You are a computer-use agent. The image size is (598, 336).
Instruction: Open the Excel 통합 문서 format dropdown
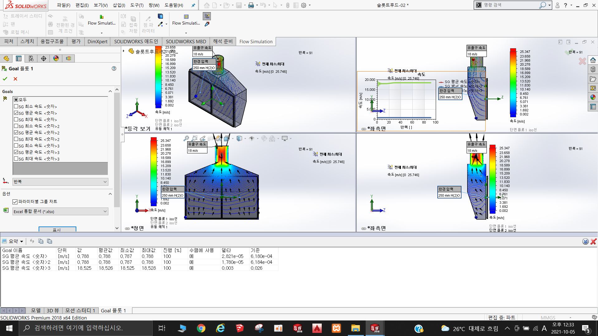(x=60, y=212)
